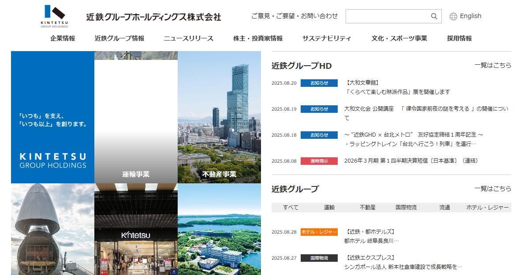Viewport: 522px width, 275px height.
Task: Click the orange ホテル・レジャー tag
Action: pos(319,232)
